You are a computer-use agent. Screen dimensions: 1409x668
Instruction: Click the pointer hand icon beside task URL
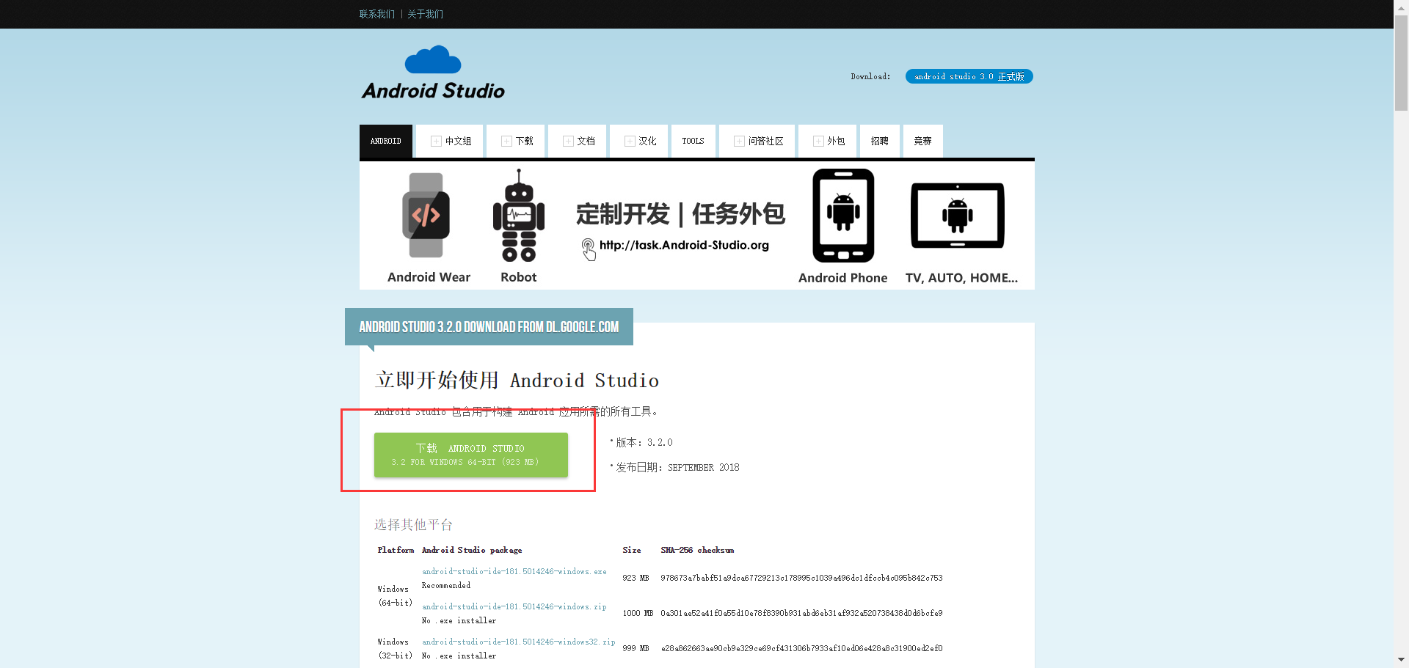(x=589, y=249)
